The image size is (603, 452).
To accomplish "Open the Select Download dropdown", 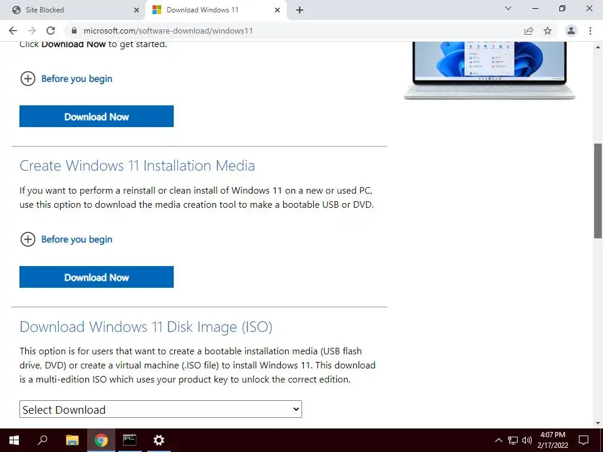I will [161, 410].
